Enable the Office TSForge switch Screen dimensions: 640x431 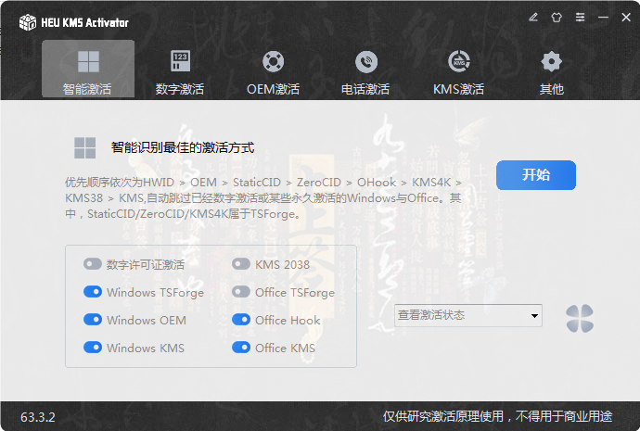coord(241,292)
